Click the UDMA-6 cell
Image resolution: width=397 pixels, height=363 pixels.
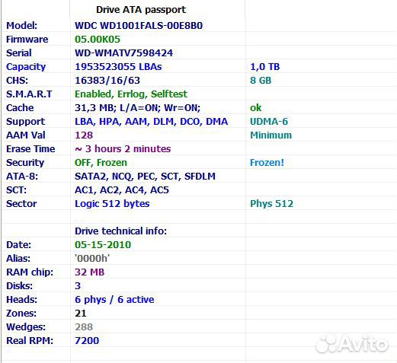269,122
